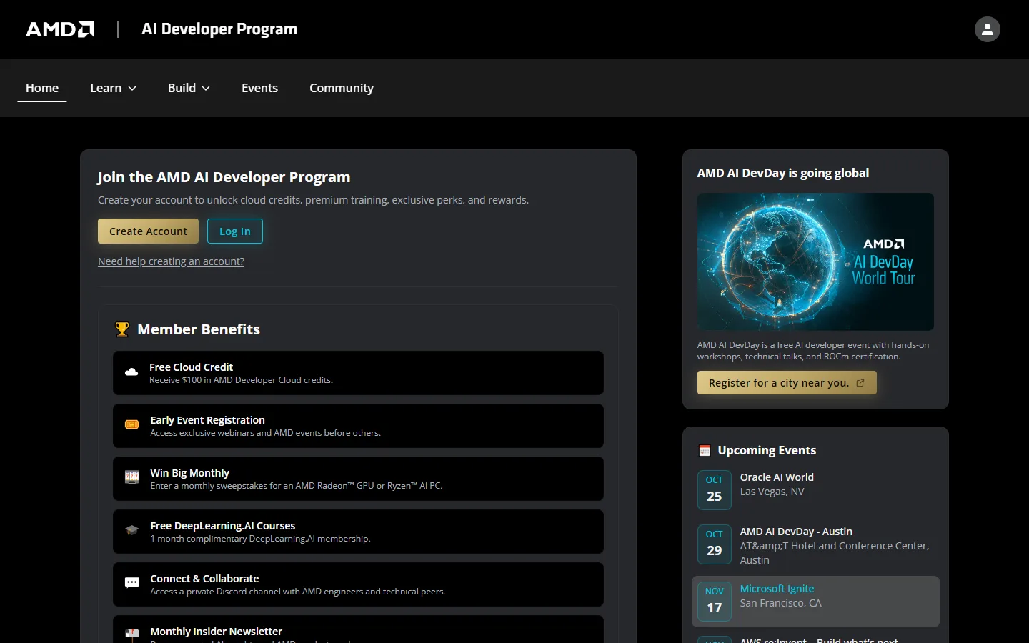
Task: Open the user profile icon
Action: click(x=988, y=29)
